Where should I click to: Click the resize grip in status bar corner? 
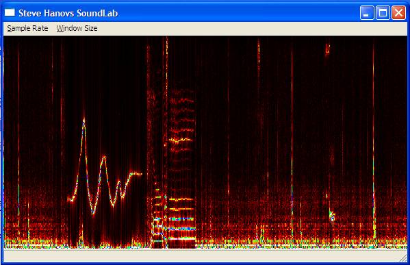(x=403, y=257)
